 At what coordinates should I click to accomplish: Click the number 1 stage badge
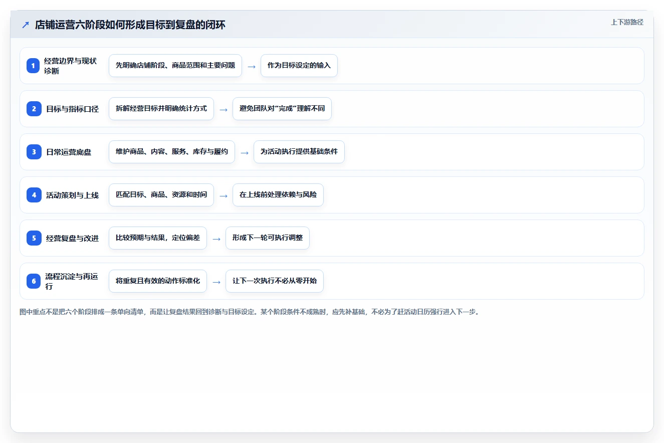[x=34, y=66]
